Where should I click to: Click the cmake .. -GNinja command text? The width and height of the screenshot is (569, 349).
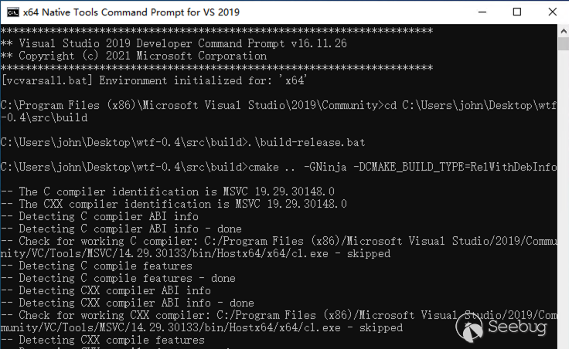click(403, 167)
